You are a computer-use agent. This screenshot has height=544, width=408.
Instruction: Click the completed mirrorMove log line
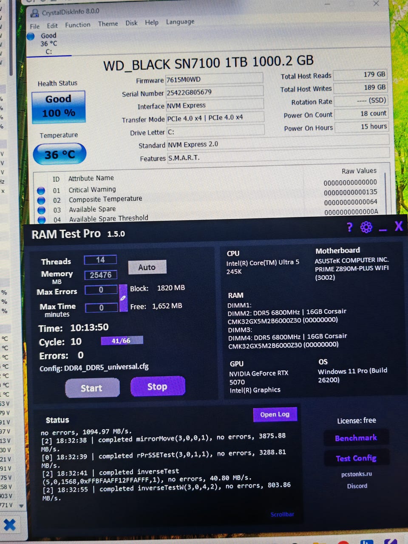coord(164,442)
